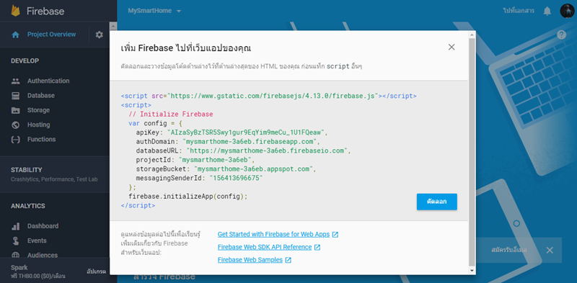Open Firebase Web Samples link

(x=250, y=260)
